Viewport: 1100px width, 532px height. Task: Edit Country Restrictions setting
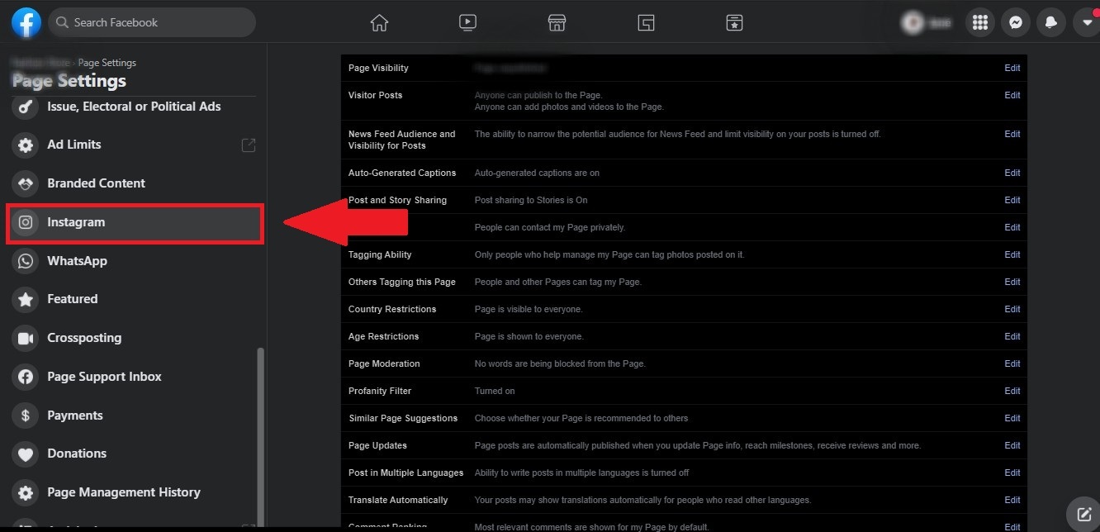1012,309
